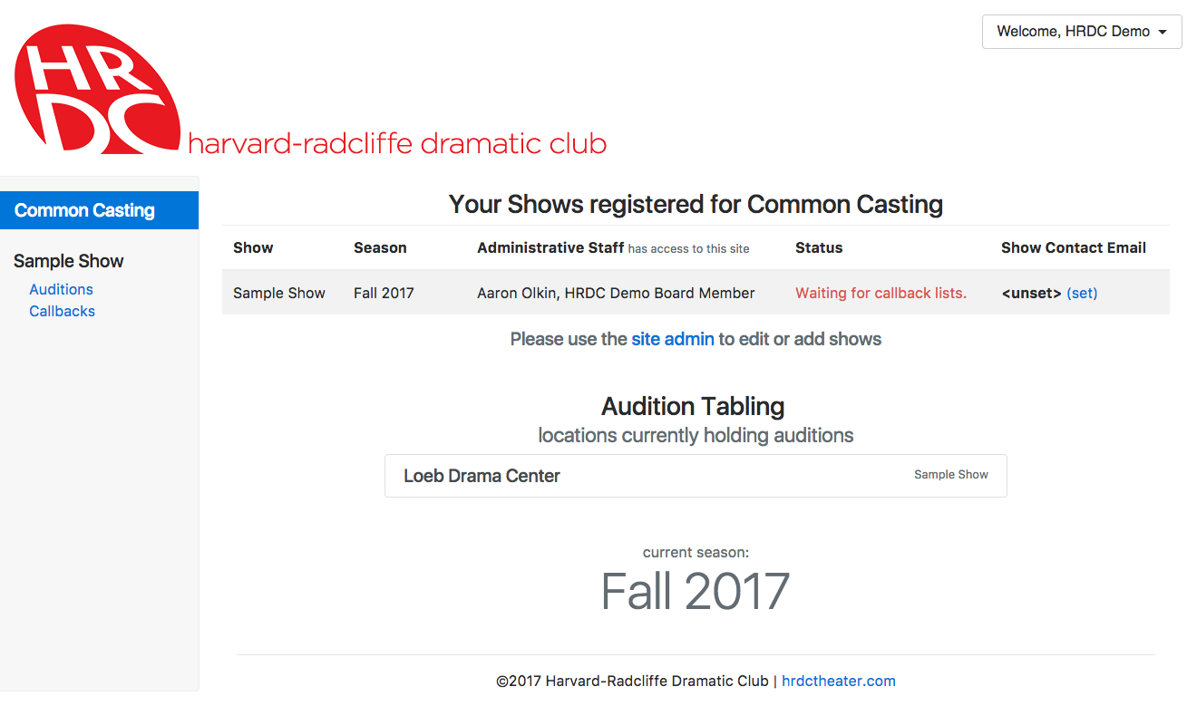Click Sample Show in the table row
The width and height of the screenshot is (1197, 706).
pyautogui.click(x=279, y=293)
